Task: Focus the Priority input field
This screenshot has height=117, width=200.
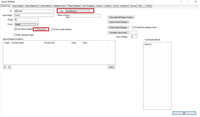Action: click(26, 20)
